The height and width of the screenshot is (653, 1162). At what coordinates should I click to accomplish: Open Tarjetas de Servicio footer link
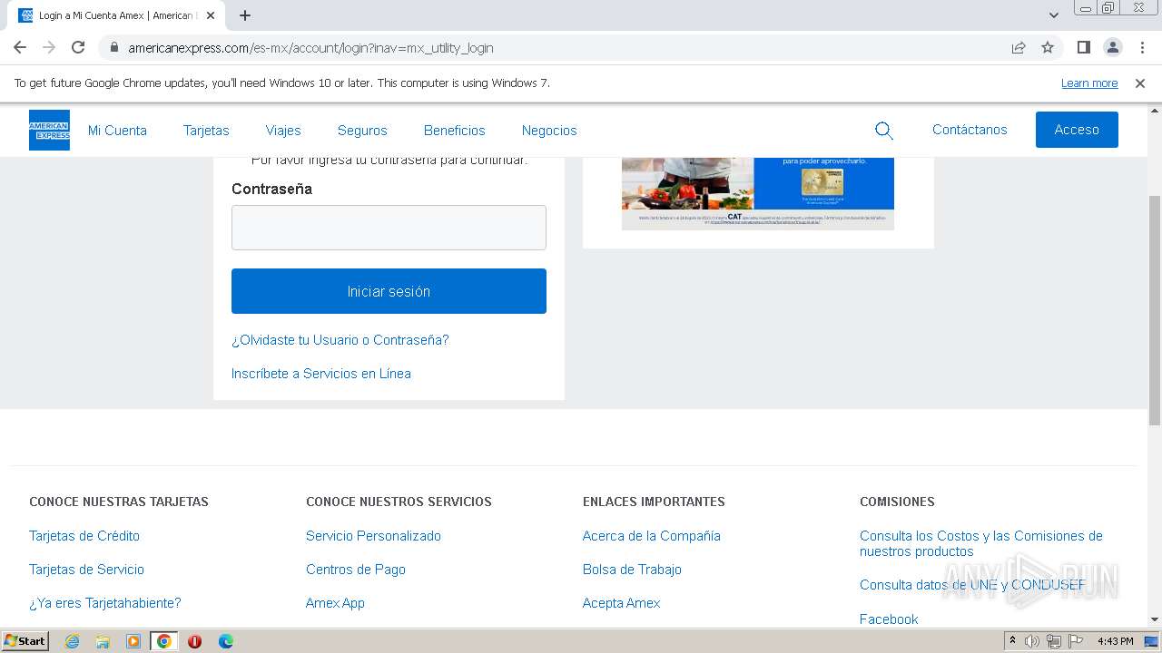coord(86,570)
